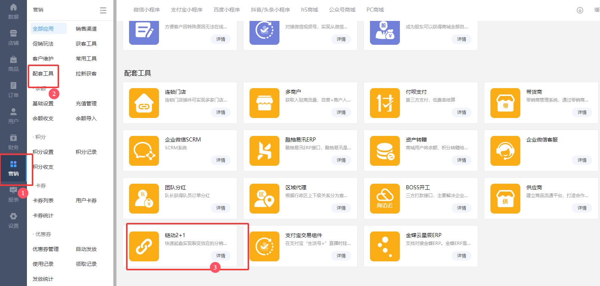Image resolution: width=600 pixels, height=286 pixels.
Task: Open the 多商户 app icon
Action: click(x=264, y=103)
